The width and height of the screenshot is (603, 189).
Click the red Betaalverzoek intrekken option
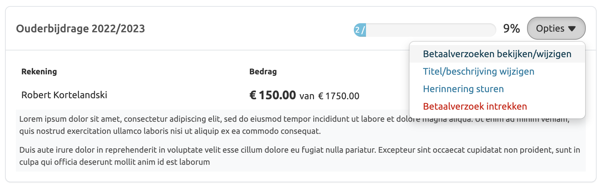tap(475, 106)
